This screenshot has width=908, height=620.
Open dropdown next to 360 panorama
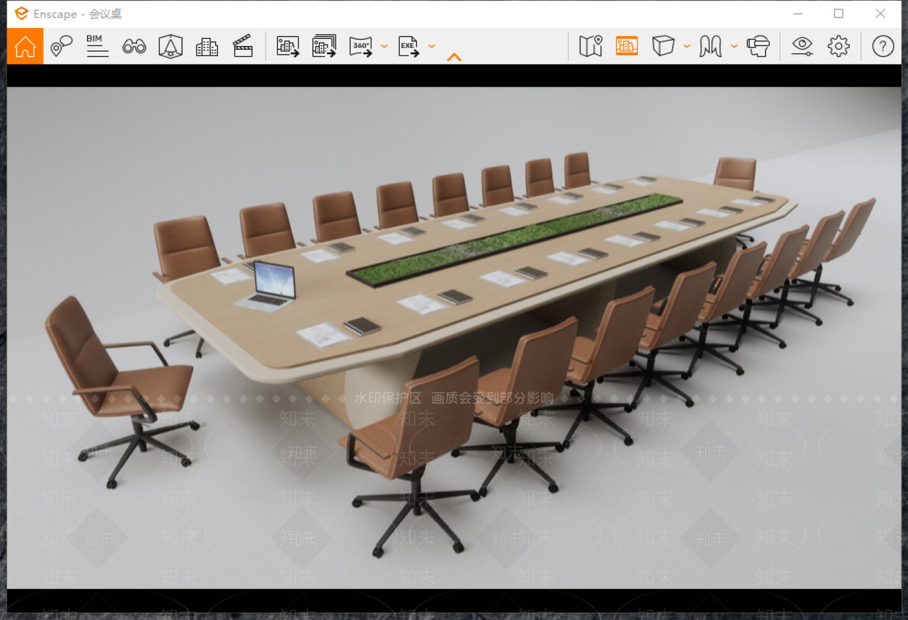point(384,46)
